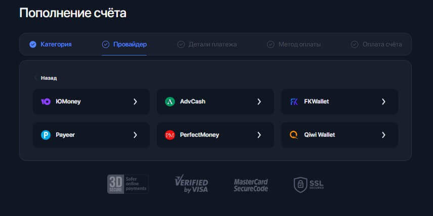Click the ЮMoney purple logo icon
Image resolution: width=433 pixels, height=216 pixels.
pos(46,101)
